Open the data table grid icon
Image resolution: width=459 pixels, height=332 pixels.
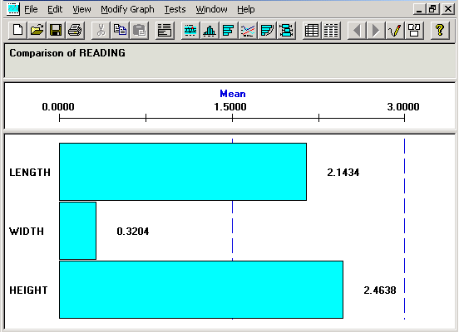pyautogui.click(x=312, y=31)
